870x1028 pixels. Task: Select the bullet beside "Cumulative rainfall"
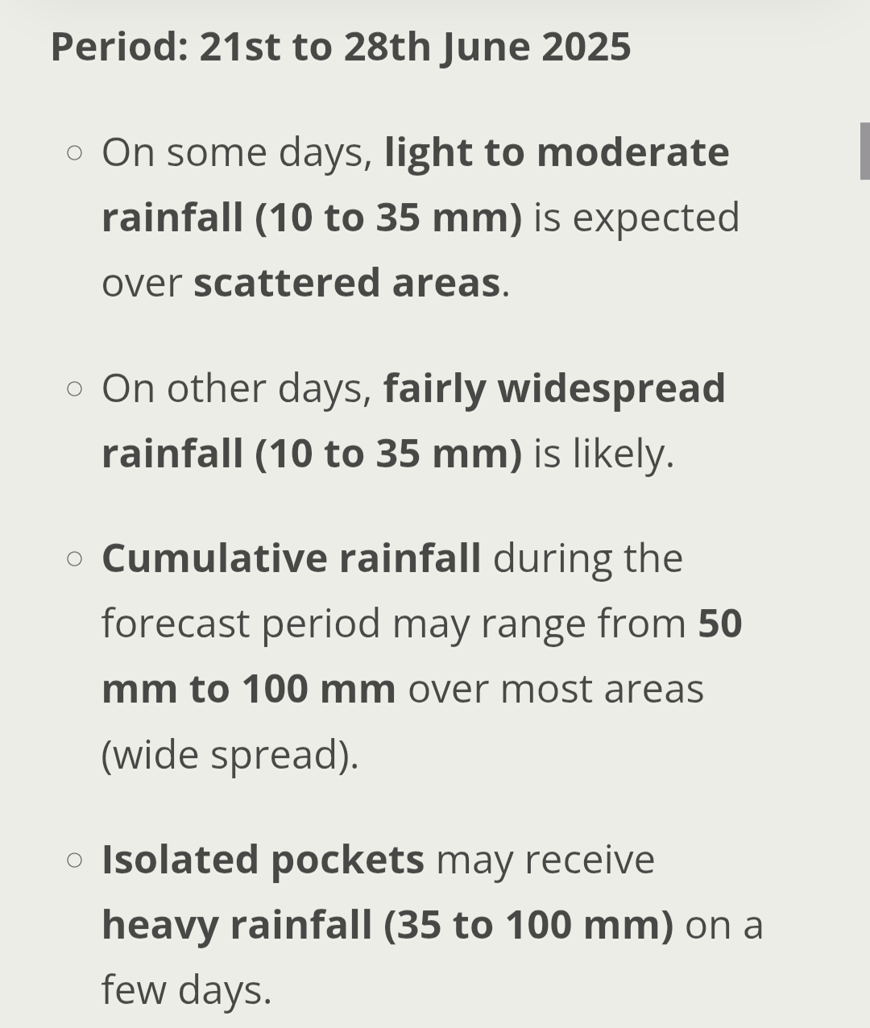click(x=75, y=558)
